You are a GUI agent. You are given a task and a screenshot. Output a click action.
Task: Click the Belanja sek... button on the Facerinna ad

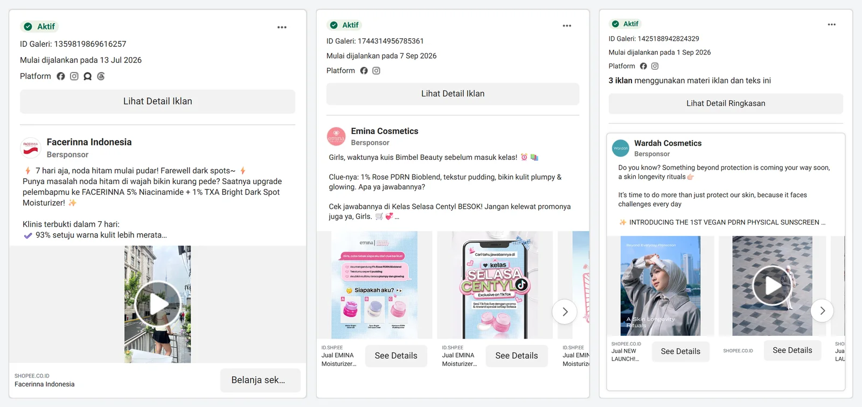pyautogui.click(x=260, y=380)
